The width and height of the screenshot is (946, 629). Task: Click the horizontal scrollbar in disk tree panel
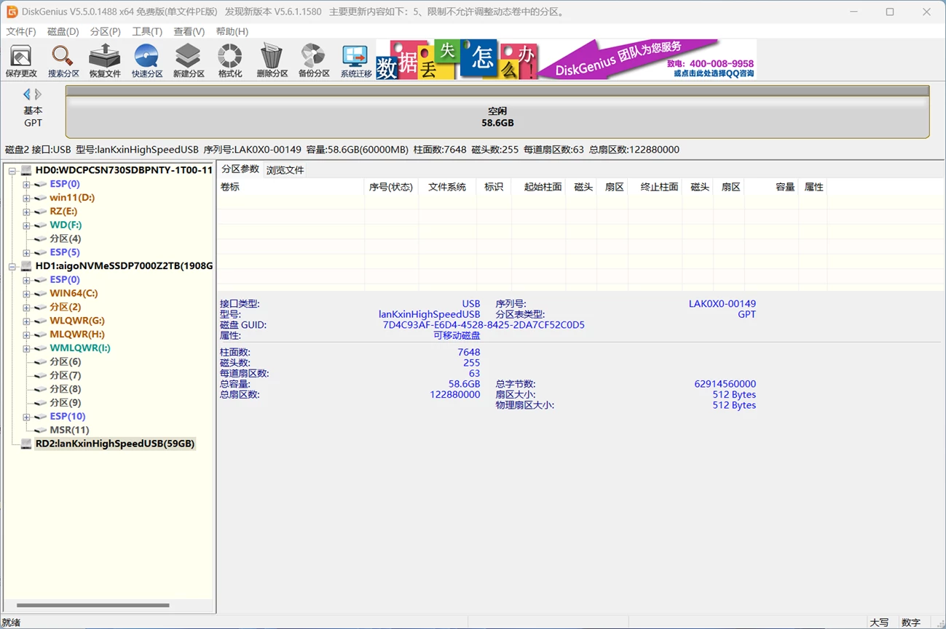(92, 605)
